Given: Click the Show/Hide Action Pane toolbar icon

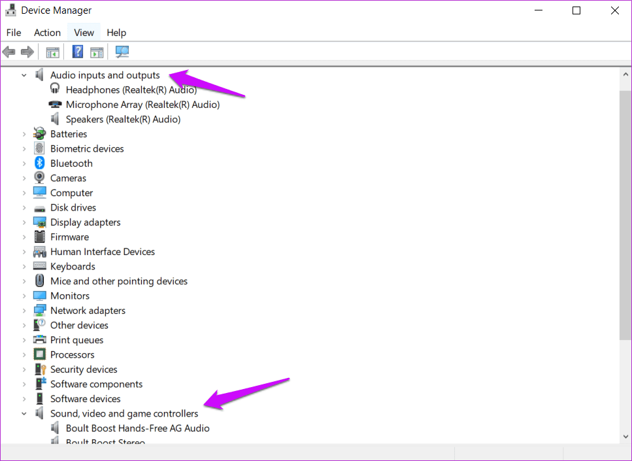Looking at the screenshot, I should (x=97, y=52).
